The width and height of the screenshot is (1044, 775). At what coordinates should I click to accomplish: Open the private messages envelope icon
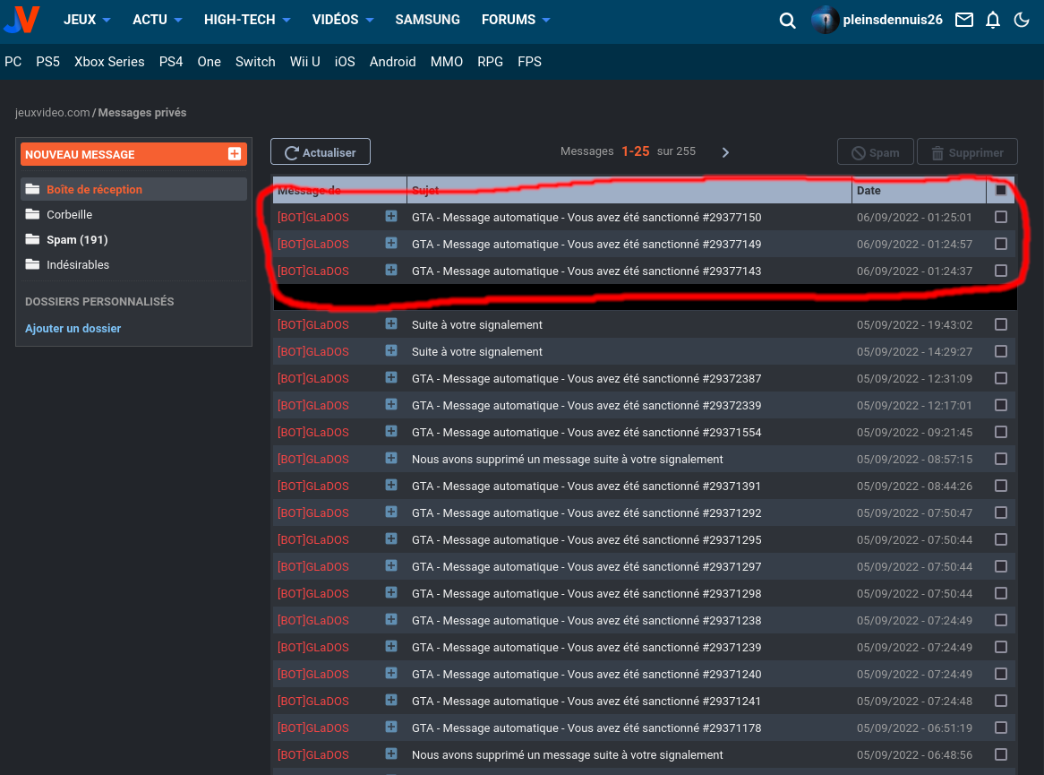click(963, 20)
